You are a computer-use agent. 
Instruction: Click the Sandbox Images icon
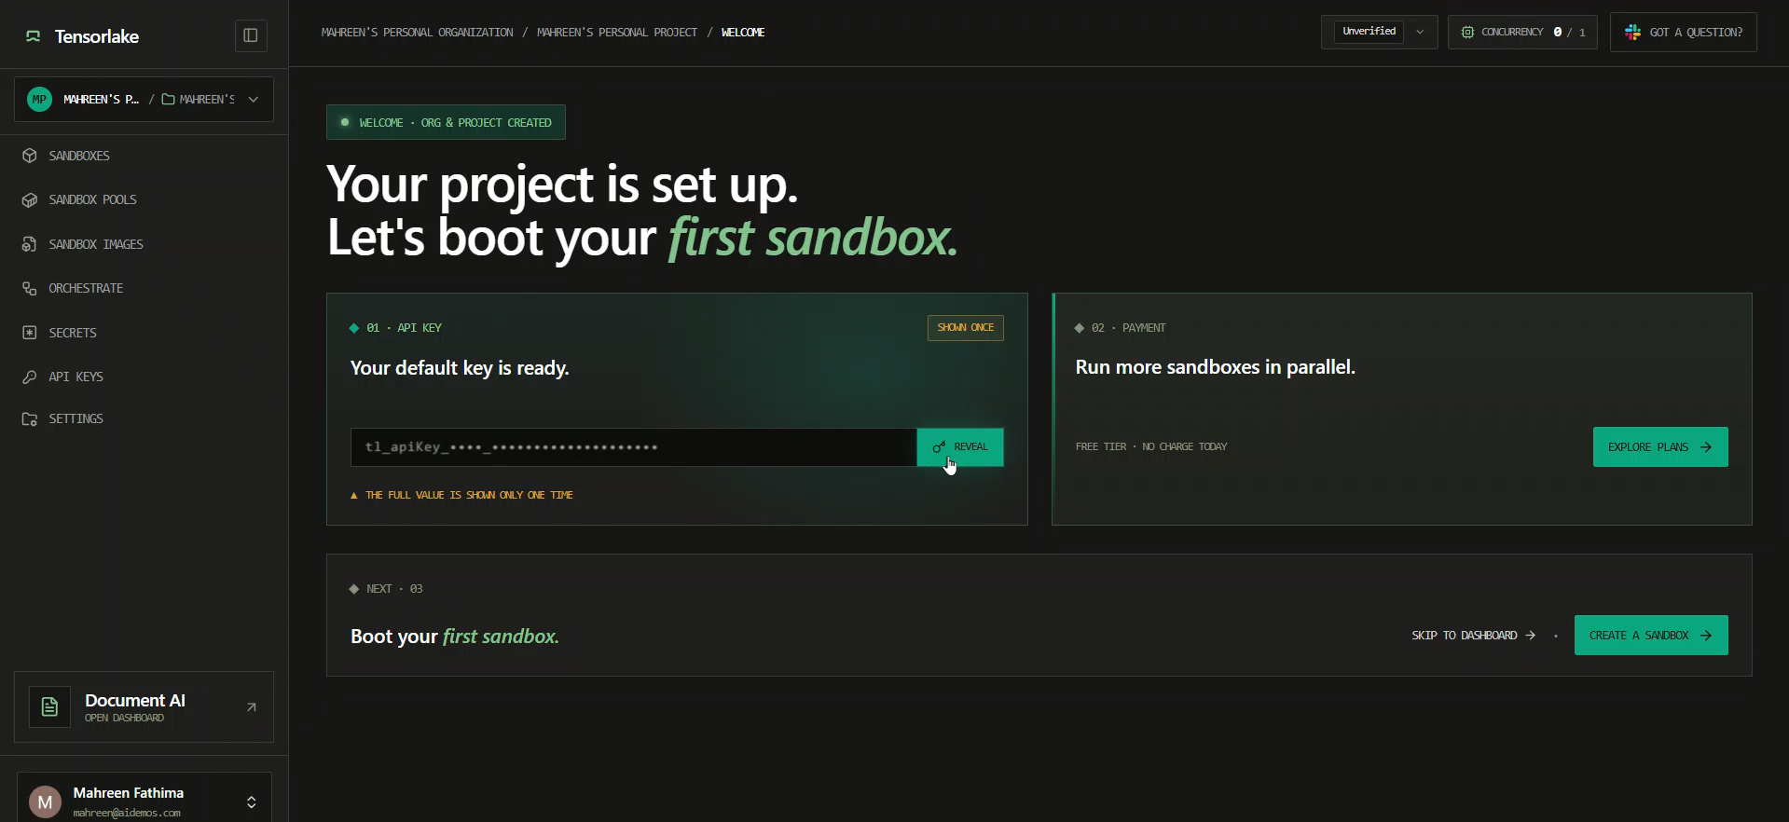[x=30, y=244]
